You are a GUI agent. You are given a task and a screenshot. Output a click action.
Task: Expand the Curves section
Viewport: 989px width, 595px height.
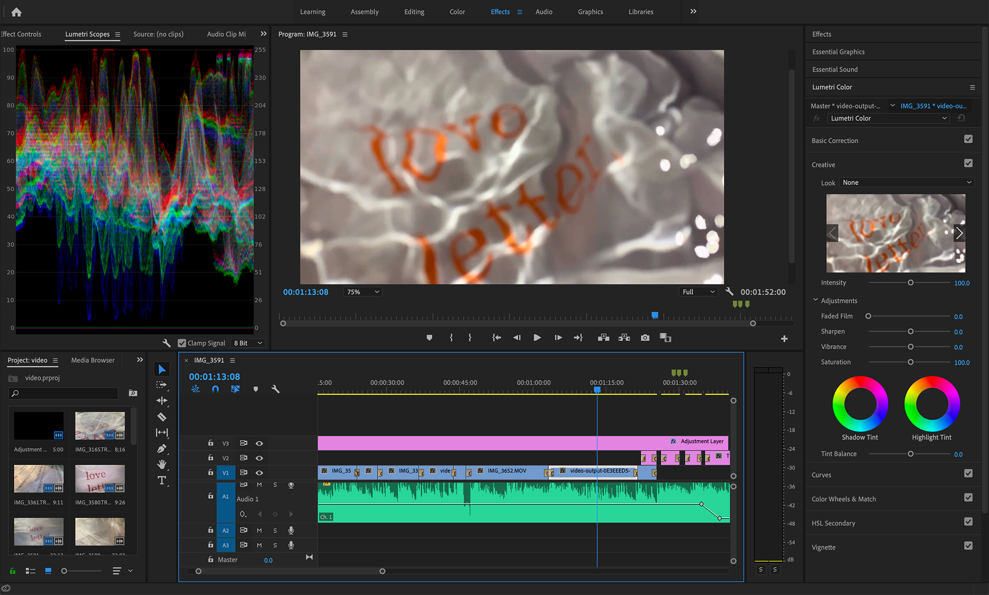[x=822, y=475]
